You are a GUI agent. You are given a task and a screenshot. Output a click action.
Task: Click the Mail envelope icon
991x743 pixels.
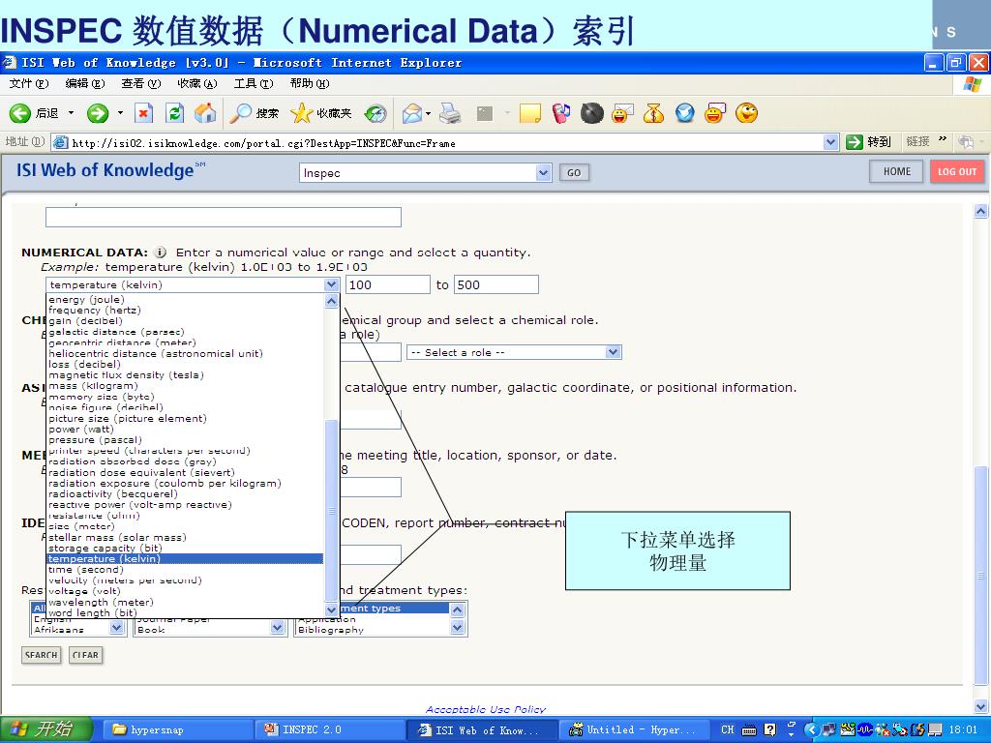[411, 114]
